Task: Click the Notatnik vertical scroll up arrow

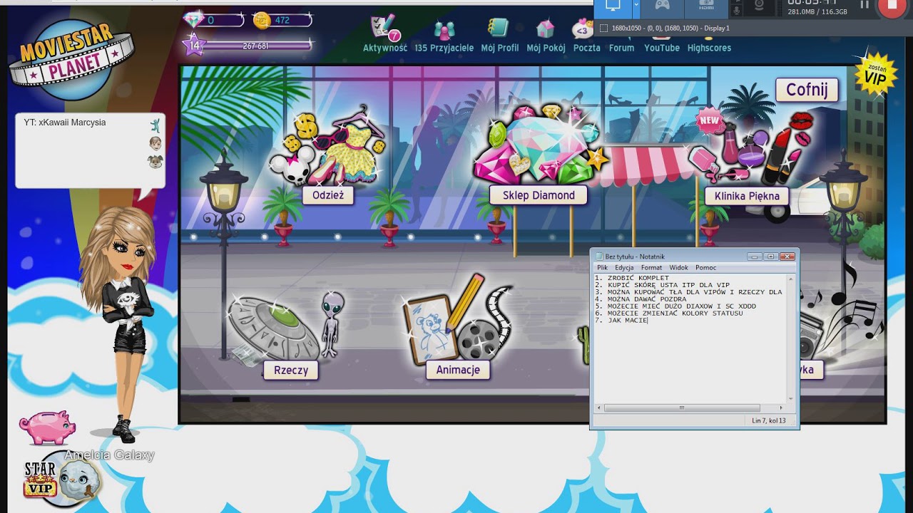Action: point(790,278)
